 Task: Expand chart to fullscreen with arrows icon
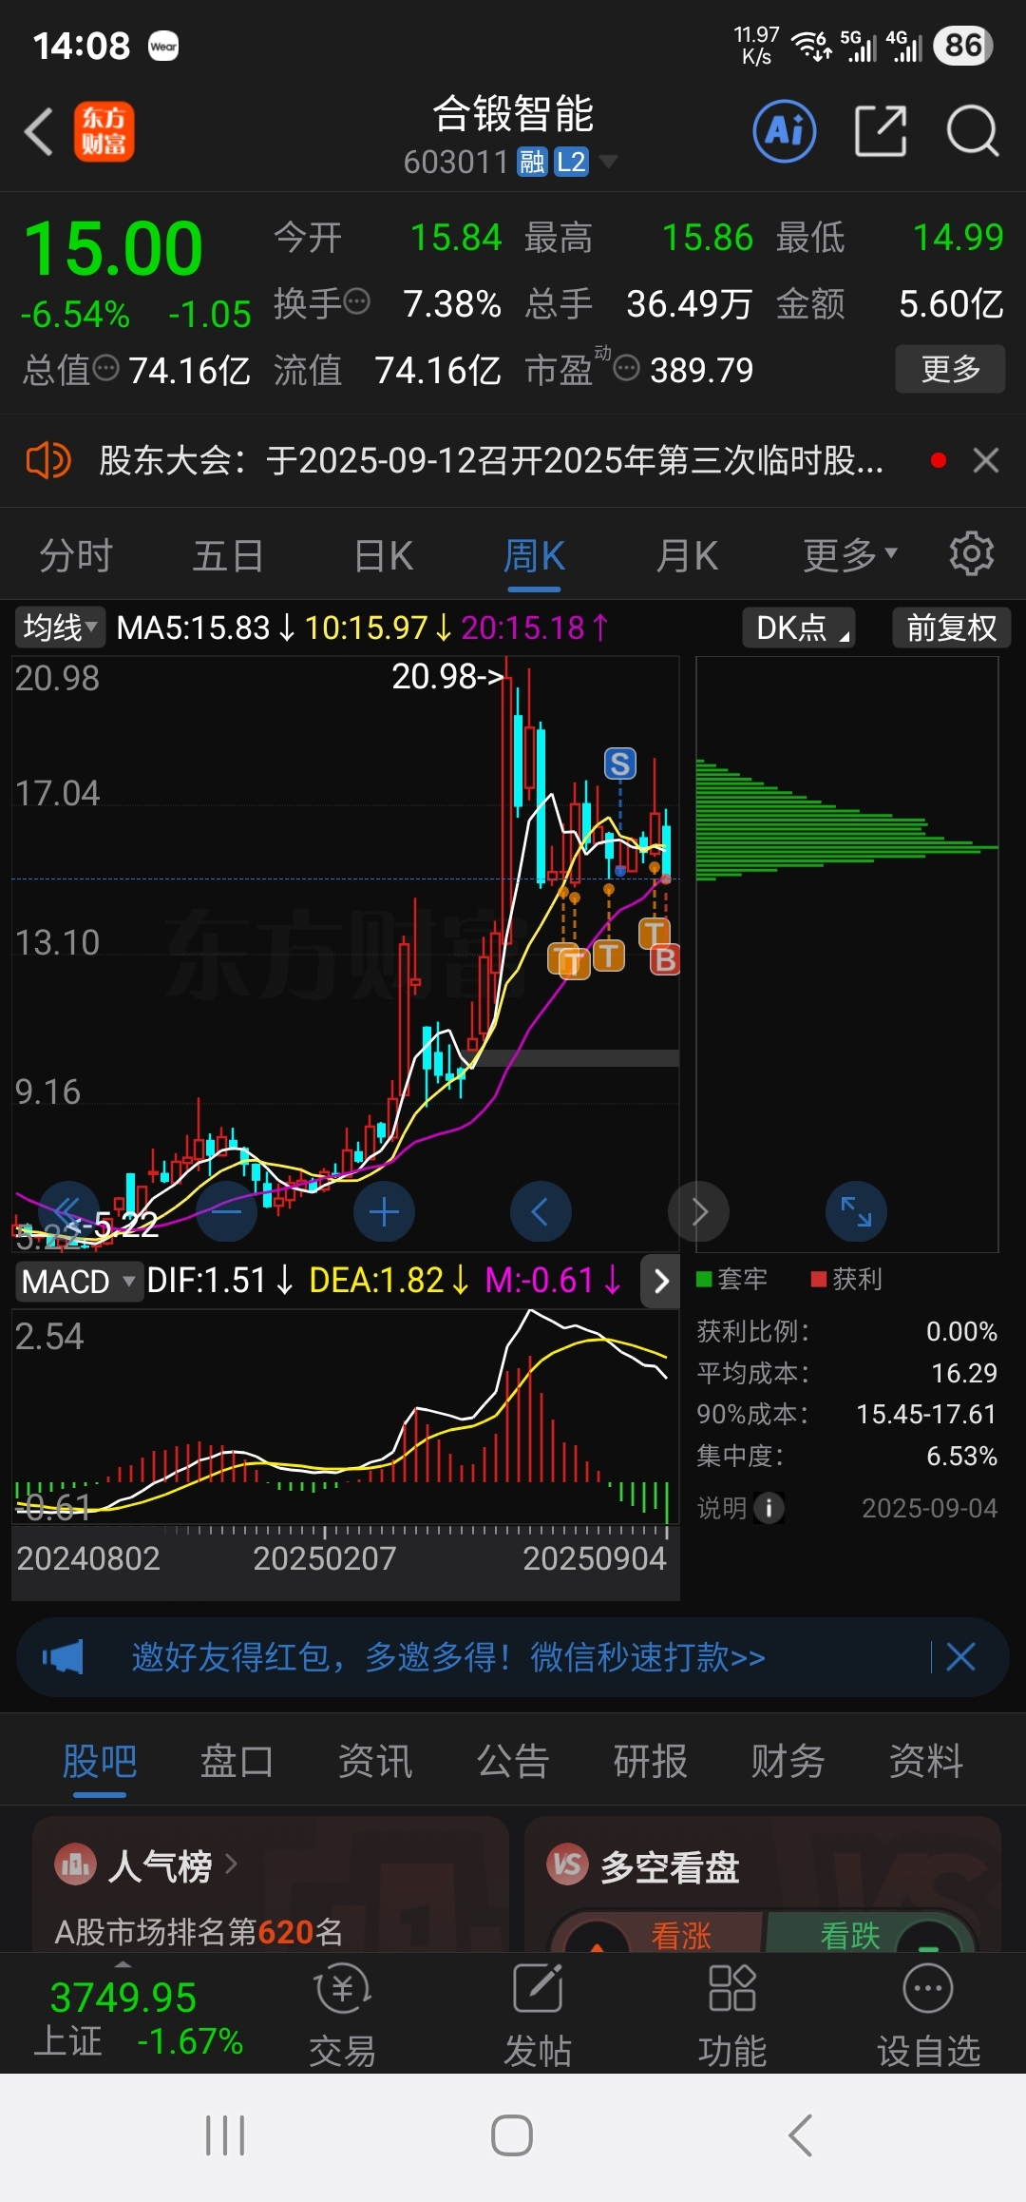point(856,1211)
